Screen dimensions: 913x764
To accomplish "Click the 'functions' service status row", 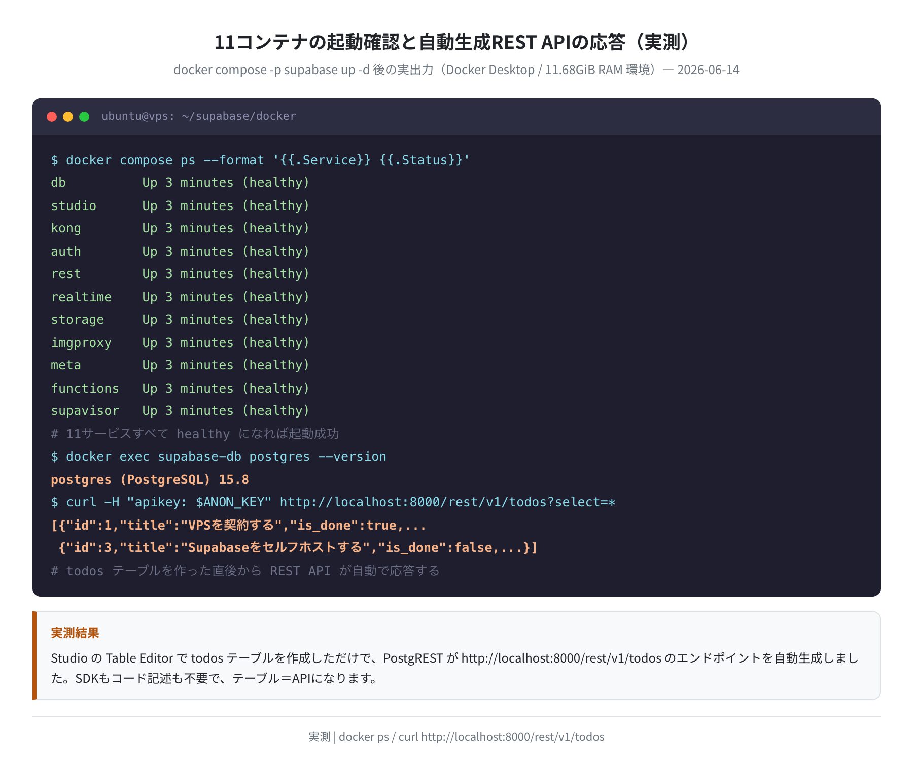I will pyautogui.click(x=180, y=388).
